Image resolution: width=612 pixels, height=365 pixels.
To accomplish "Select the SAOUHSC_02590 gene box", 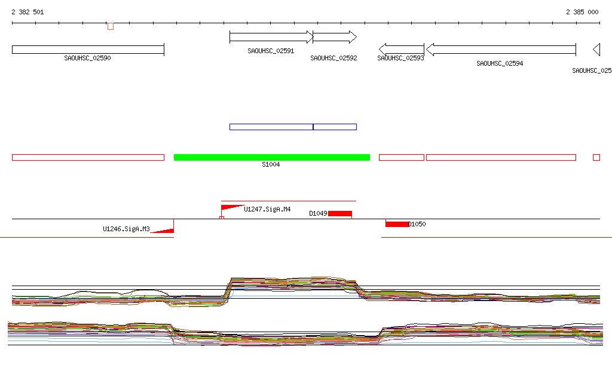I will click(x=88, y=50).
